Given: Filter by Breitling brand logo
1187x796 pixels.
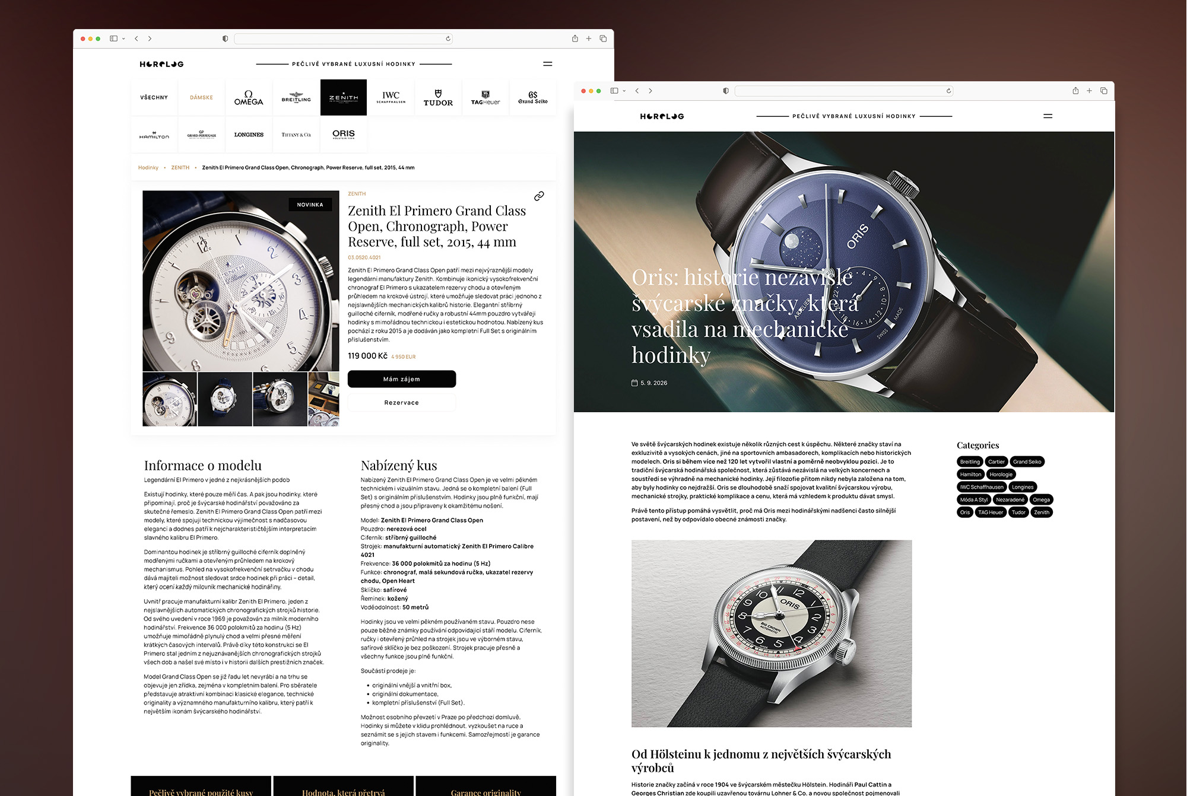Looking at the screenshot, I should tap(296, 97).
